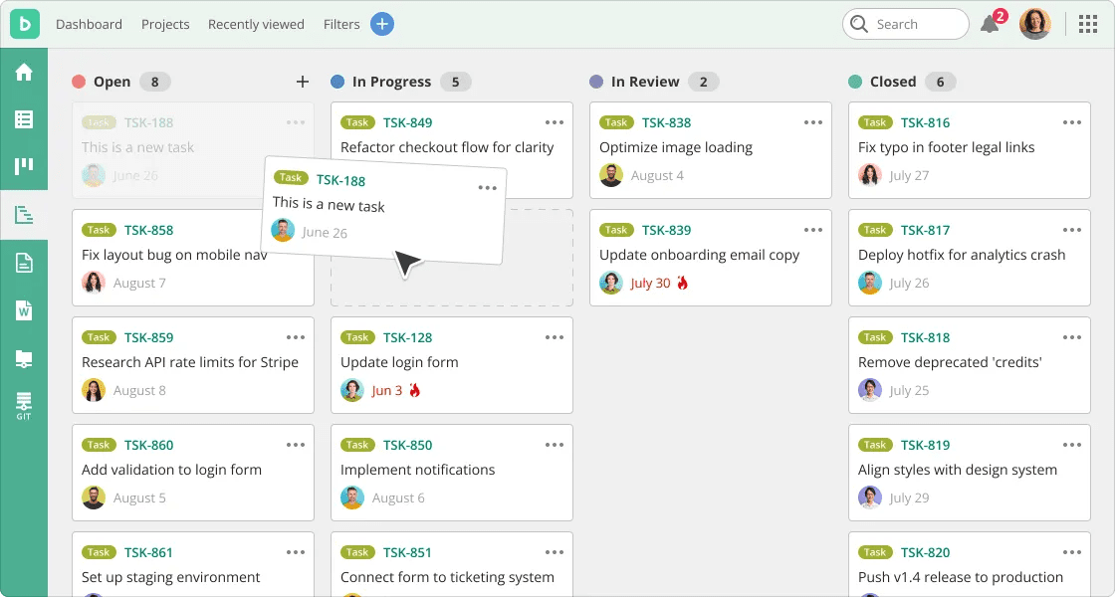
Task: Go to the Dashboard menu
Action: coord(89,24)
